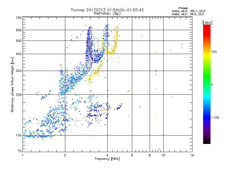Click the y-axis tick label "300"
This screenshot has width=226, height=169.
click(x=19, y=71)
